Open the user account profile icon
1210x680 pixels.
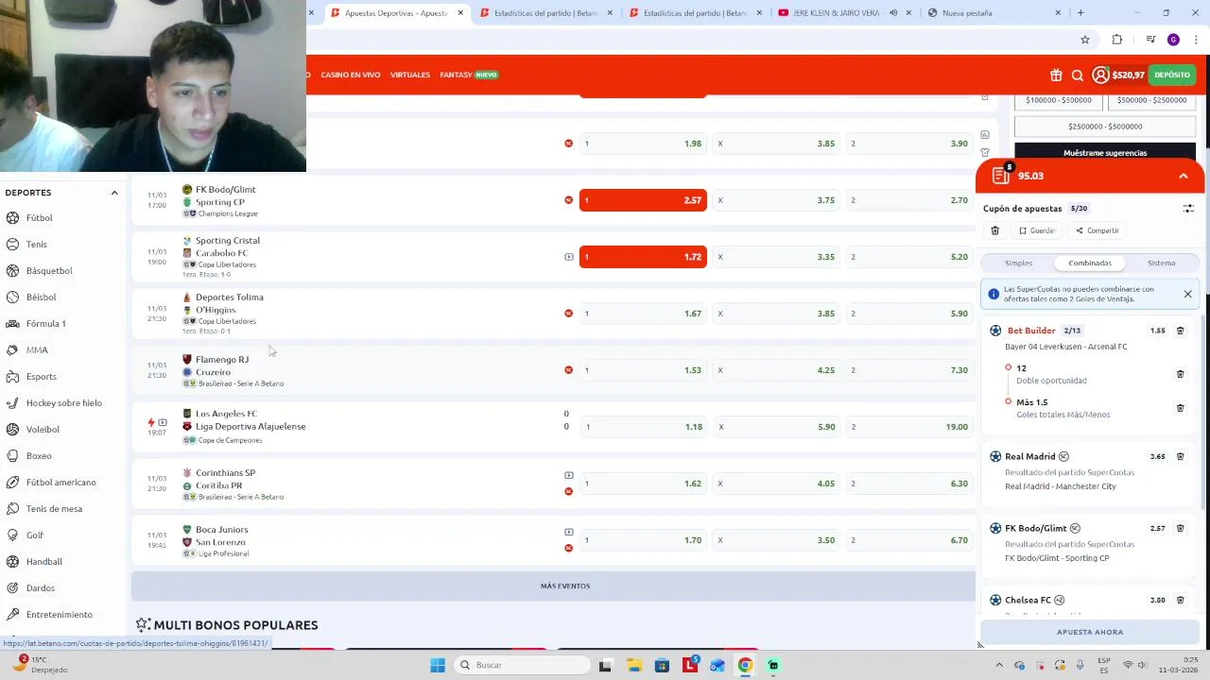point(1100,75)
